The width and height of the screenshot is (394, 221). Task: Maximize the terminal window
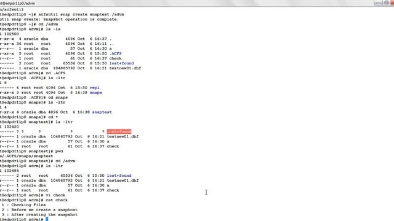[386, 2]
